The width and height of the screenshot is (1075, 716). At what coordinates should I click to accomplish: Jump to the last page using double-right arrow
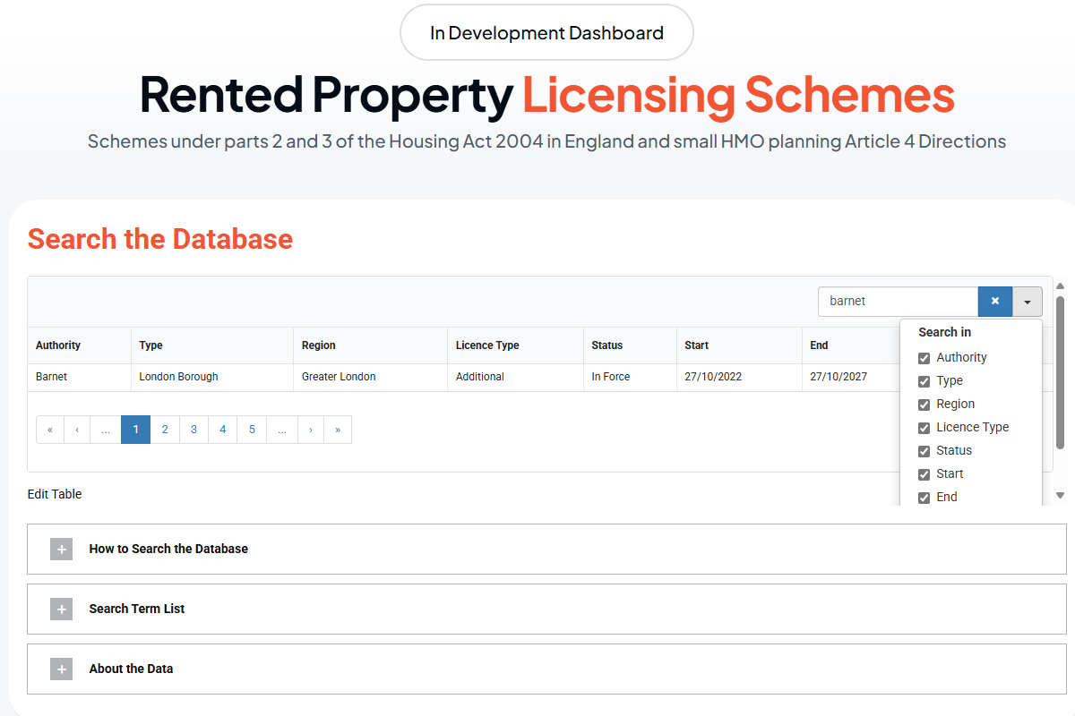338,430
